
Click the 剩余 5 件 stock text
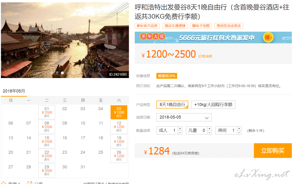256,131
